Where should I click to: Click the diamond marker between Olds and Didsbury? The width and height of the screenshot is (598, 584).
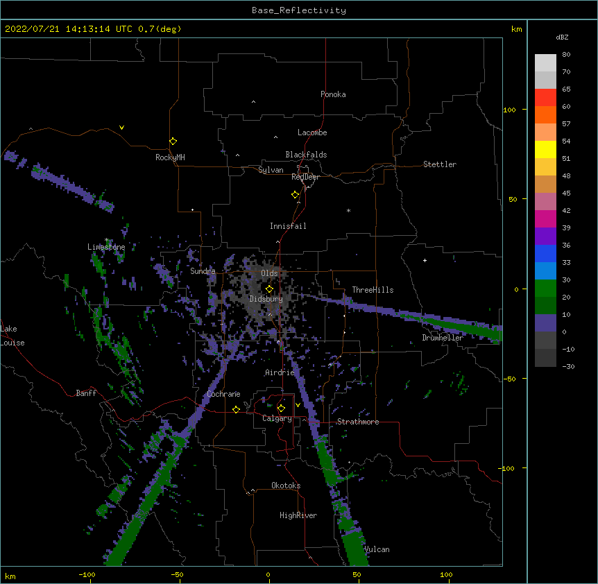[x=270, y=289]
